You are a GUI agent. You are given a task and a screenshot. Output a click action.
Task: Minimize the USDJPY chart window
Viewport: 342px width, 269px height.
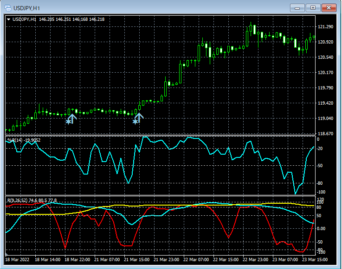point(297,8)
